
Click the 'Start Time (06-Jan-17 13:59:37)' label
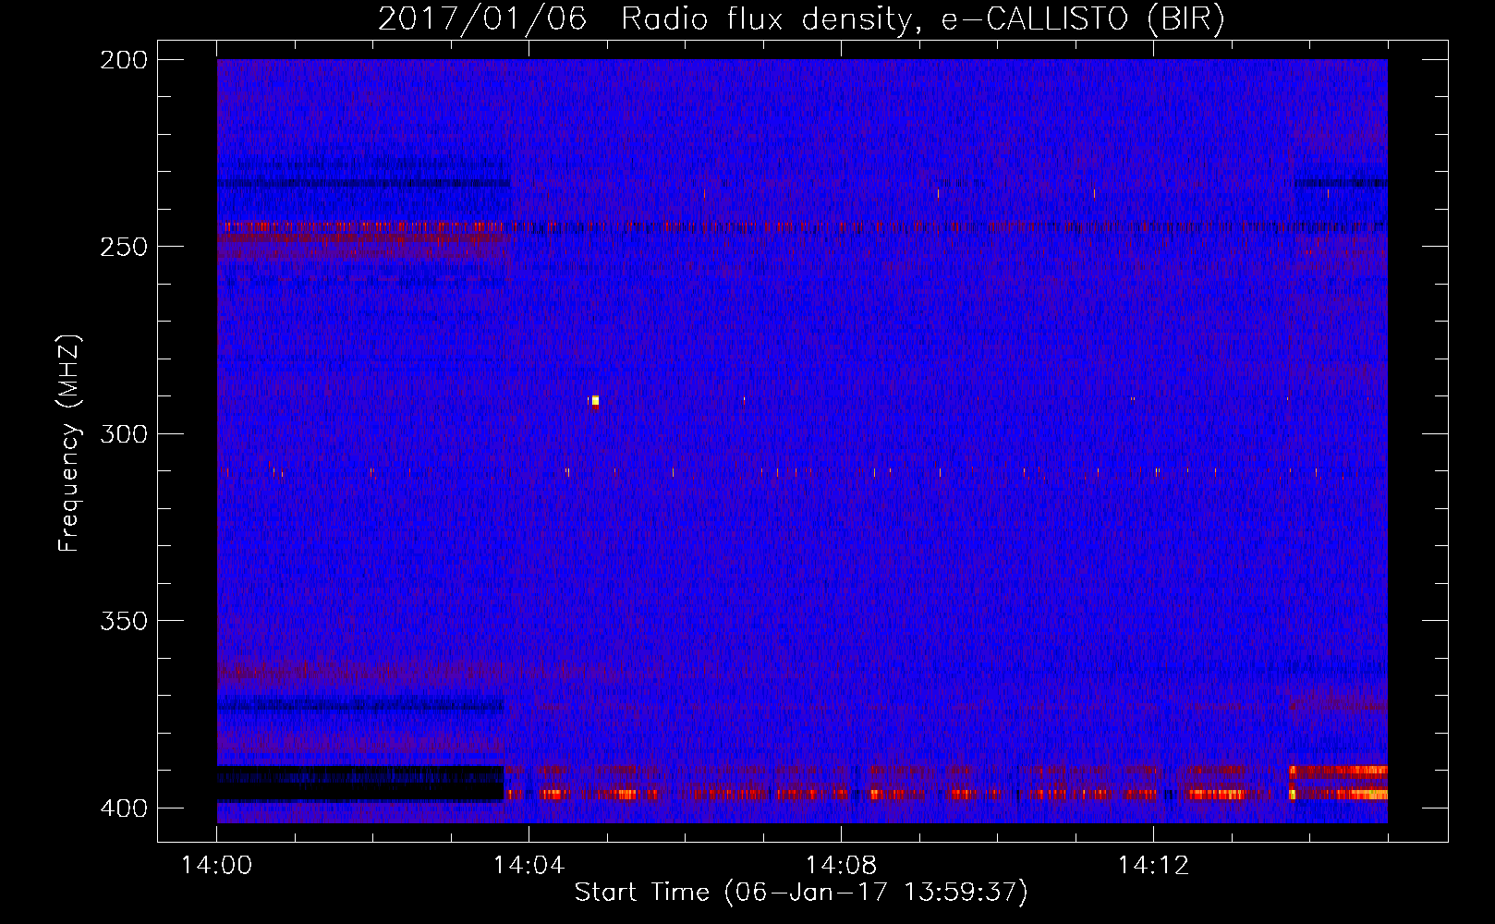(x=801, y=892)
